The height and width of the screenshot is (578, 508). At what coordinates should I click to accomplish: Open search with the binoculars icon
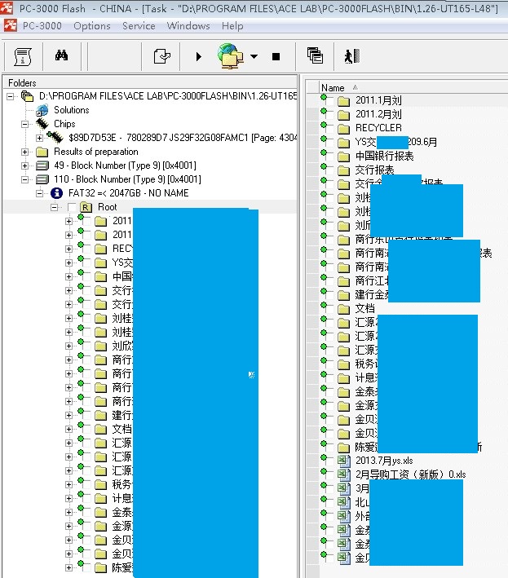(62, 56)
